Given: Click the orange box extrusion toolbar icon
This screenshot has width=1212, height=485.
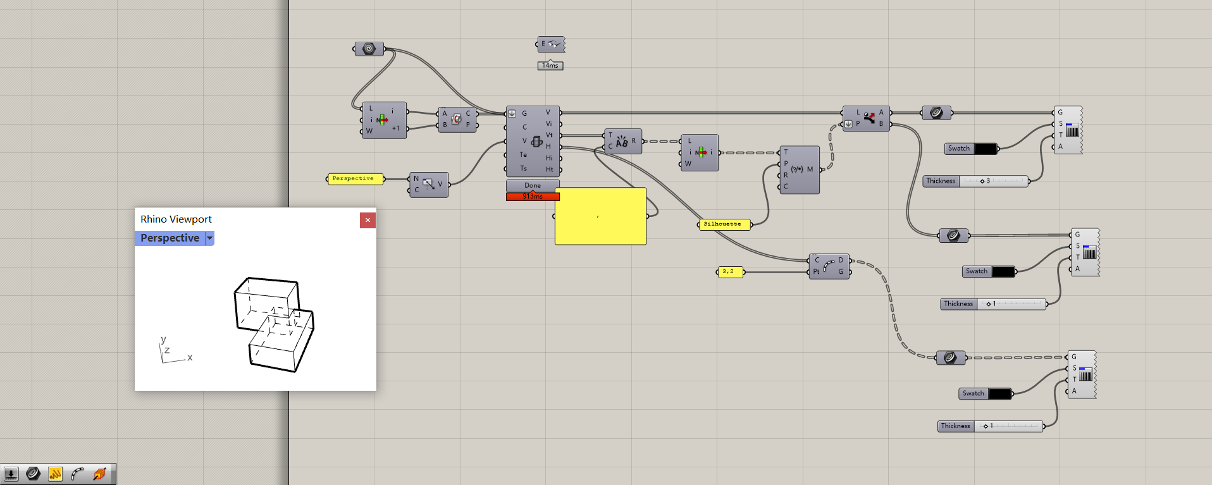Looking at the screenshot, I should point(99,474).
